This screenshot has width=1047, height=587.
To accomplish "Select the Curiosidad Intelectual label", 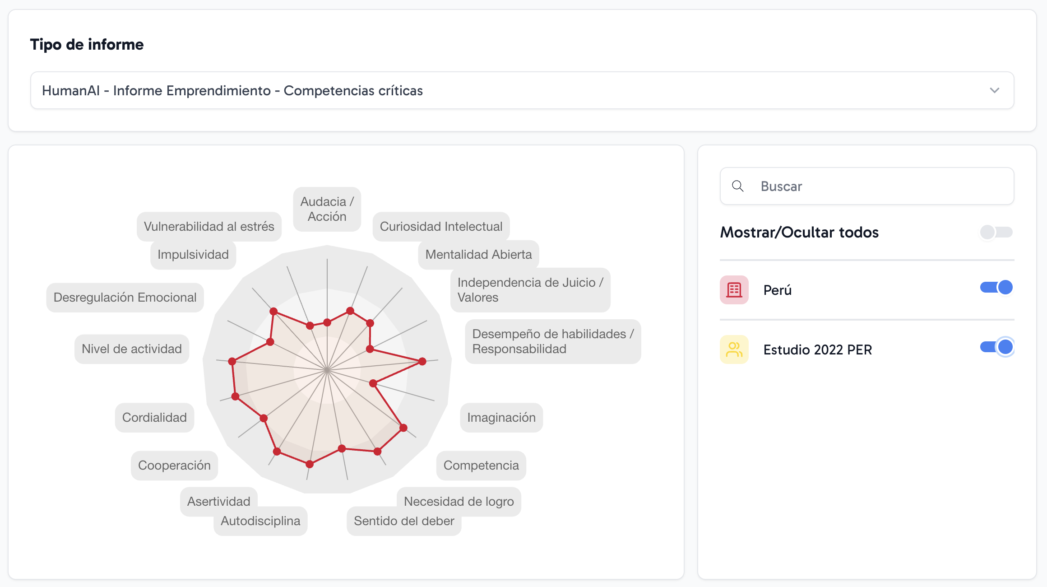I will [x=440, y=226].
